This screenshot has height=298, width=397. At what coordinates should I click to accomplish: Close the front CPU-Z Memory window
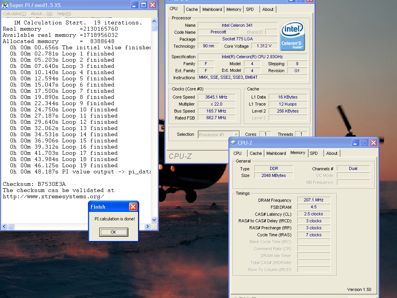(x=373, y=143)
